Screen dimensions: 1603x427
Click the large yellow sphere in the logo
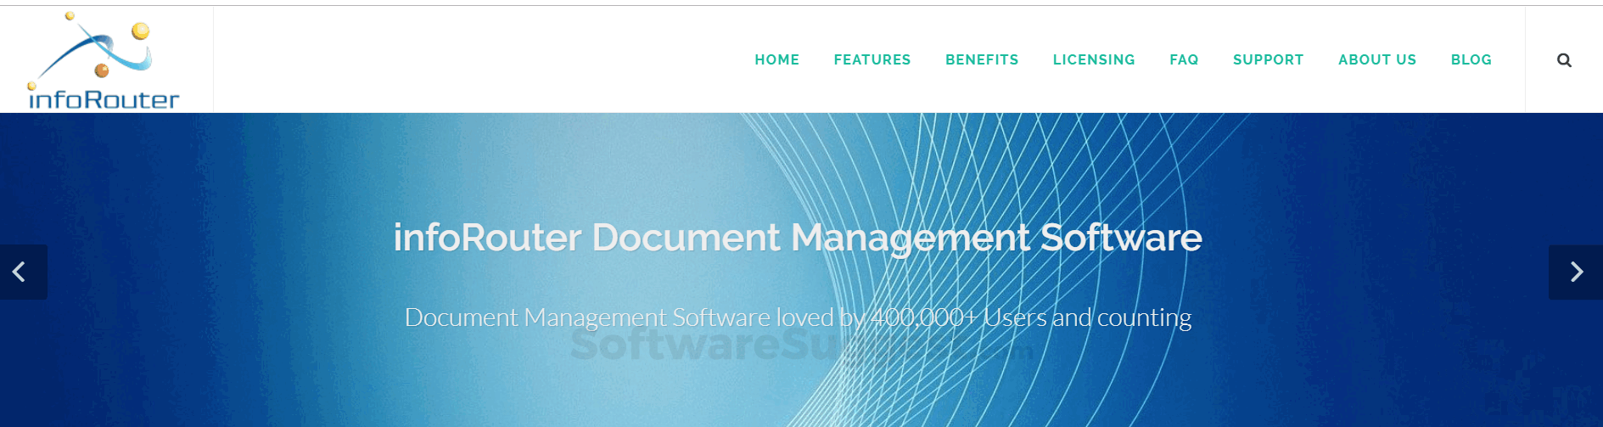coord(140,32)
